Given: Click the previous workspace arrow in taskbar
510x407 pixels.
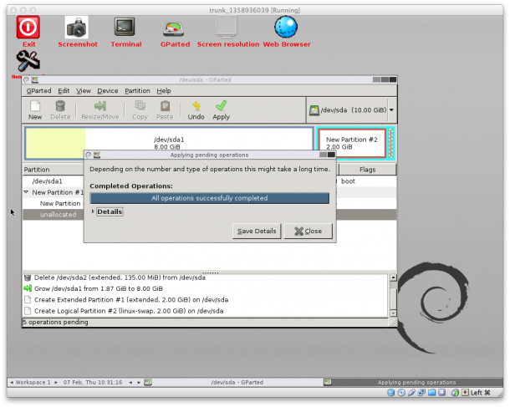Looking at the screenshot, I should (x=12, y=382).
